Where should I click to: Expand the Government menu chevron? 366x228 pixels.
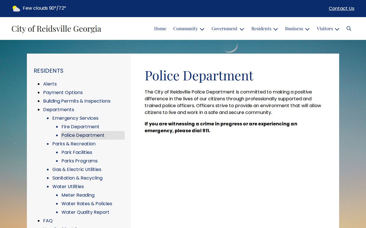(242, 29)
